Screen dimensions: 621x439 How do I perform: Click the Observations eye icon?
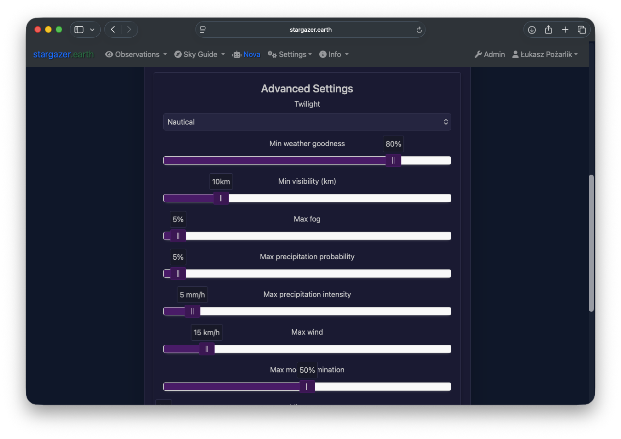(x=109, y=54)
